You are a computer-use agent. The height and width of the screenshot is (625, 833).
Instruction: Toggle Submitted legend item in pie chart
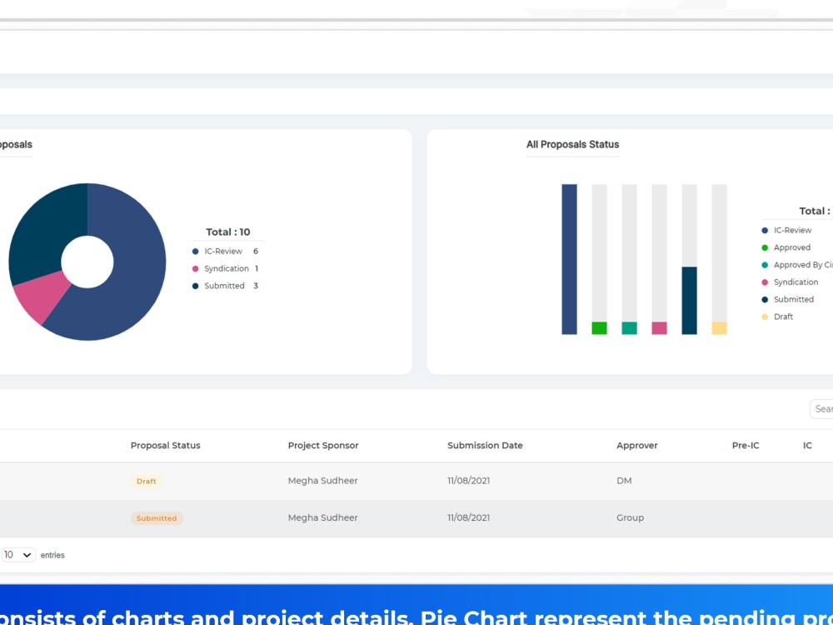[225, 286]
